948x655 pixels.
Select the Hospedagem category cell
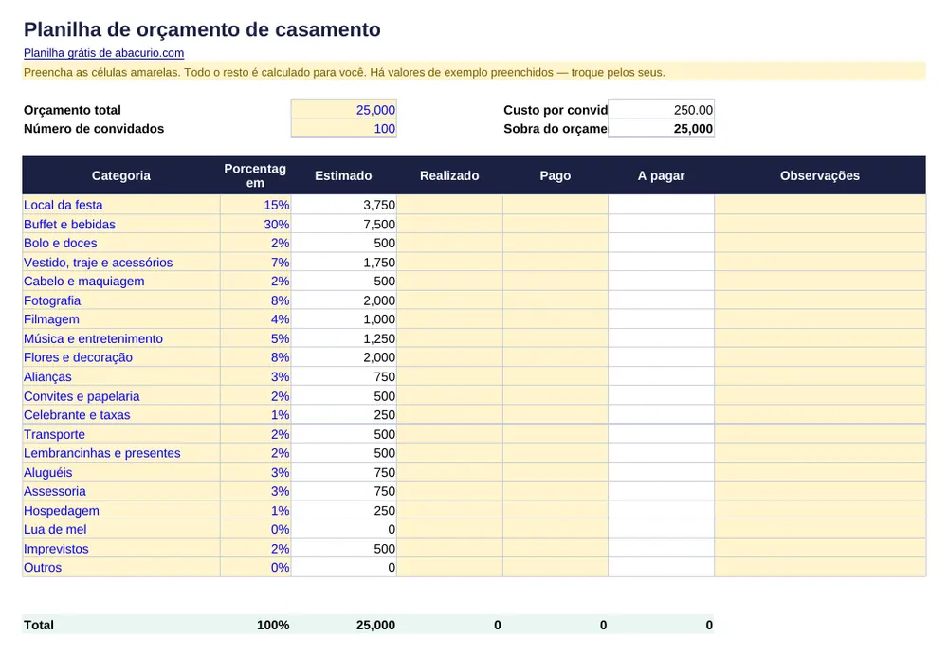click(121, 511)
